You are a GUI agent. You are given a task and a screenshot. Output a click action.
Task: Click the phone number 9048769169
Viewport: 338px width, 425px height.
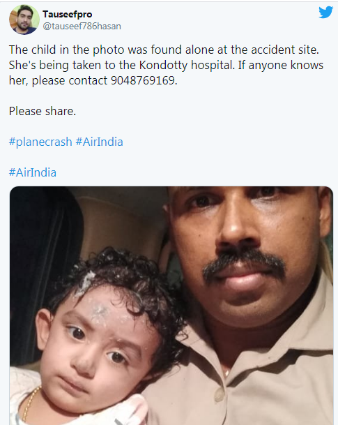click(143, 80)
